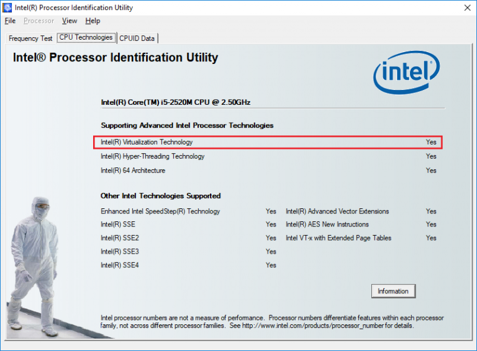Open the File menu

[x=10, y=21]
